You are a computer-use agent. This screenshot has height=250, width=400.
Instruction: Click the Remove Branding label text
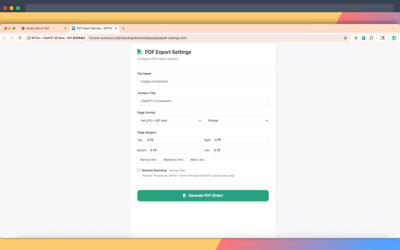coord(154,170)
